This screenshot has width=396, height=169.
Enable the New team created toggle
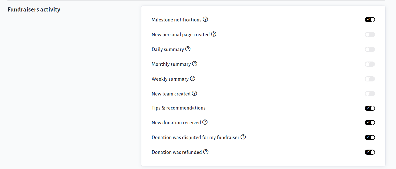[x=370, y=94]
